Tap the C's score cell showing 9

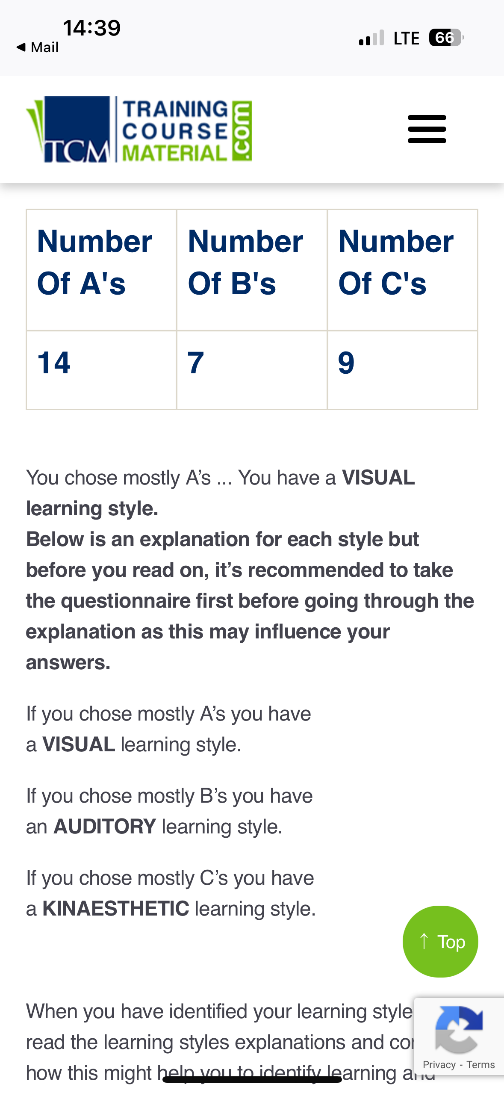402,370
